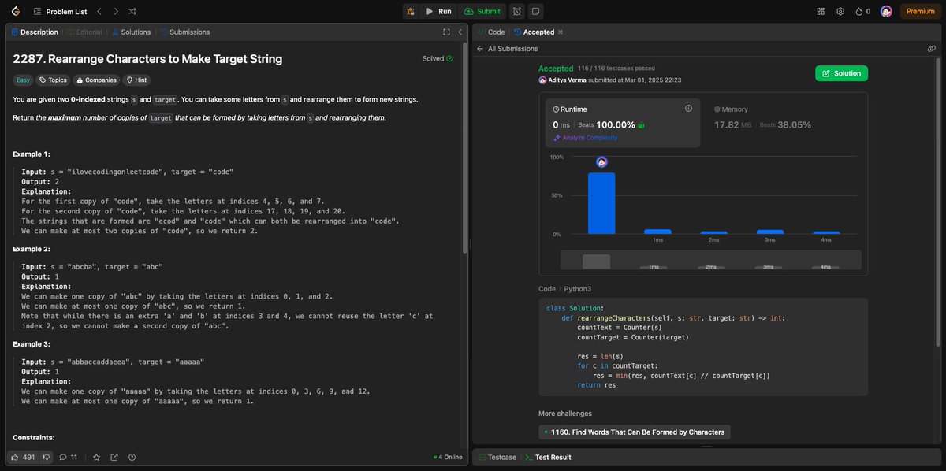Select the Accepted tab
The width and height of the screenshot is (946, 471).
[x=534, y=32]
